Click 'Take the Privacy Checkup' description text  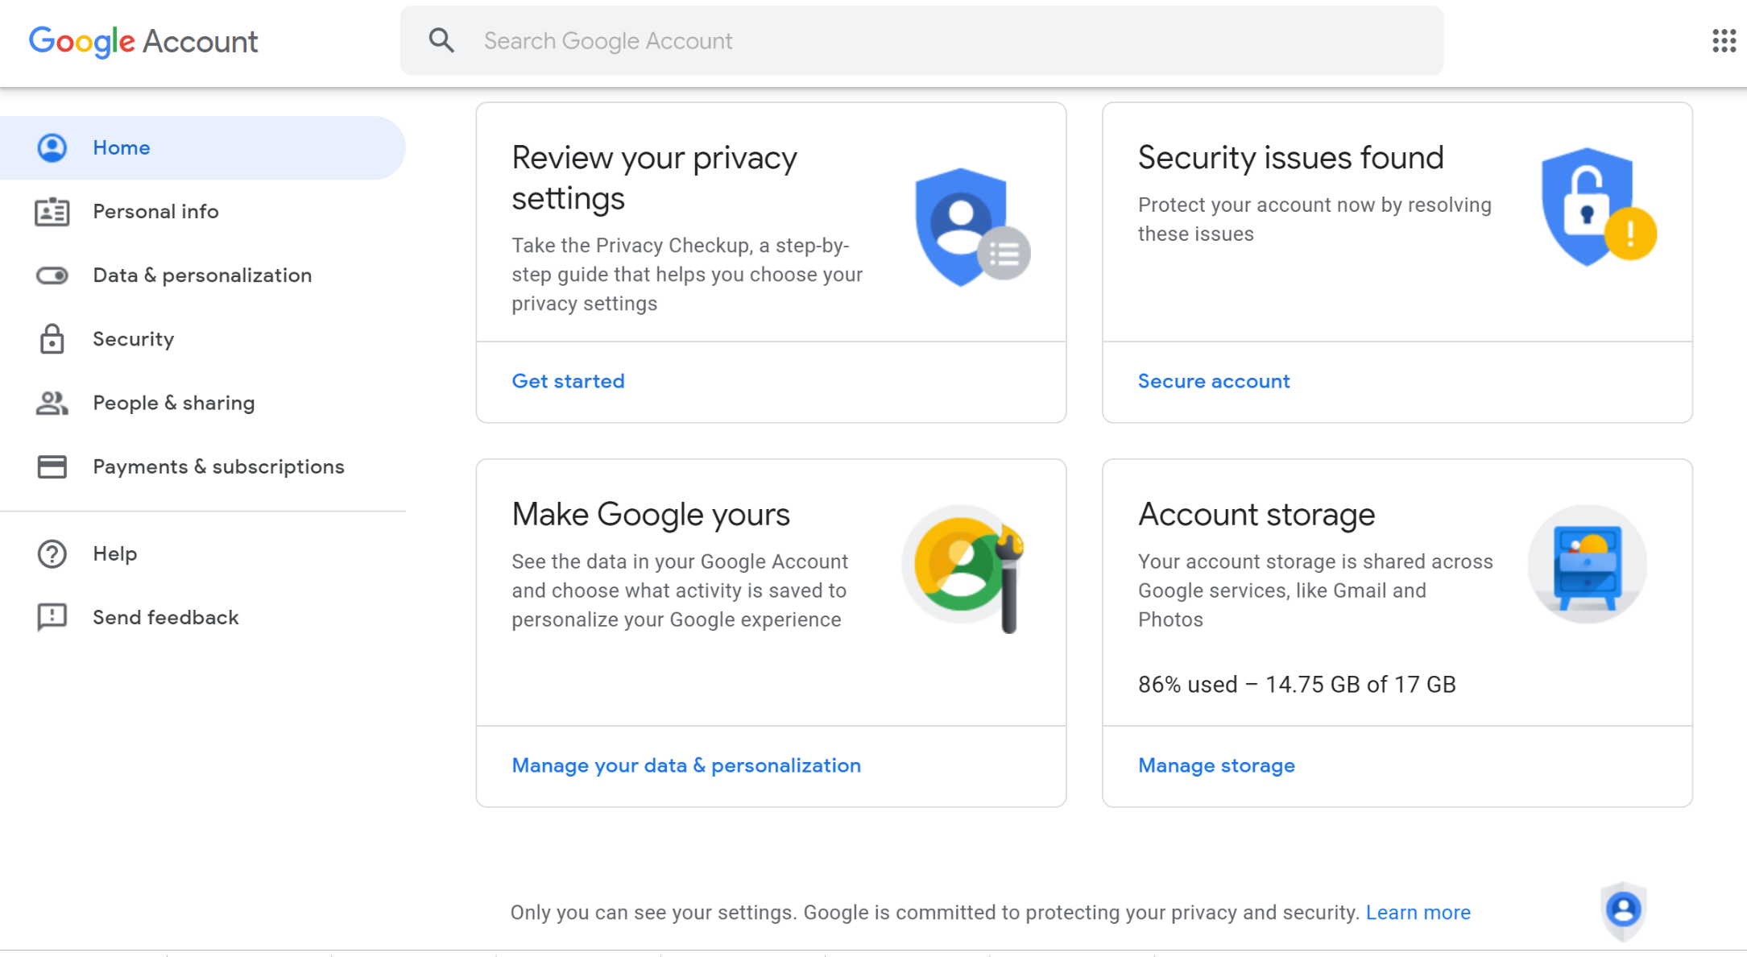click(687, 275)
